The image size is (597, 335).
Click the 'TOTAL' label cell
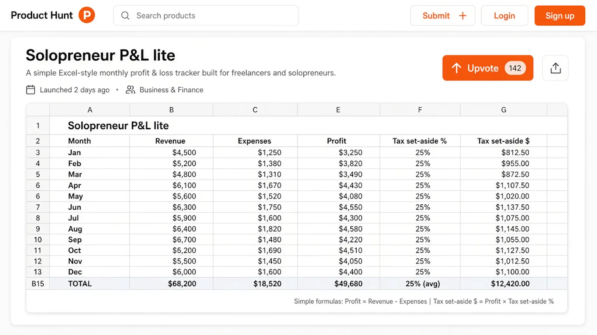pos(90,284)
